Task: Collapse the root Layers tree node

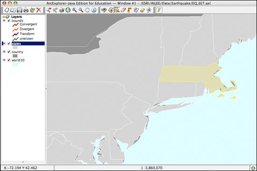Action: (x=4, y=17)
